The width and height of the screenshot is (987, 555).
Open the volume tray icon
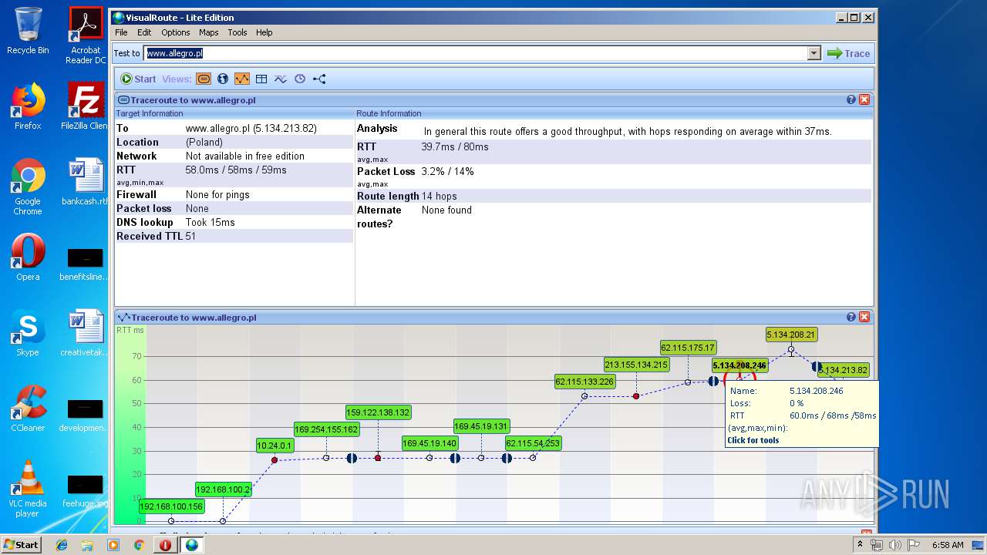pos(894,545)
